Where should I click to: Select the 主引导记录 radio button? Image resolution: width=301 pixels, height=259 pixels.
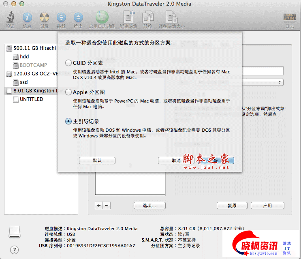pos(68,121)
